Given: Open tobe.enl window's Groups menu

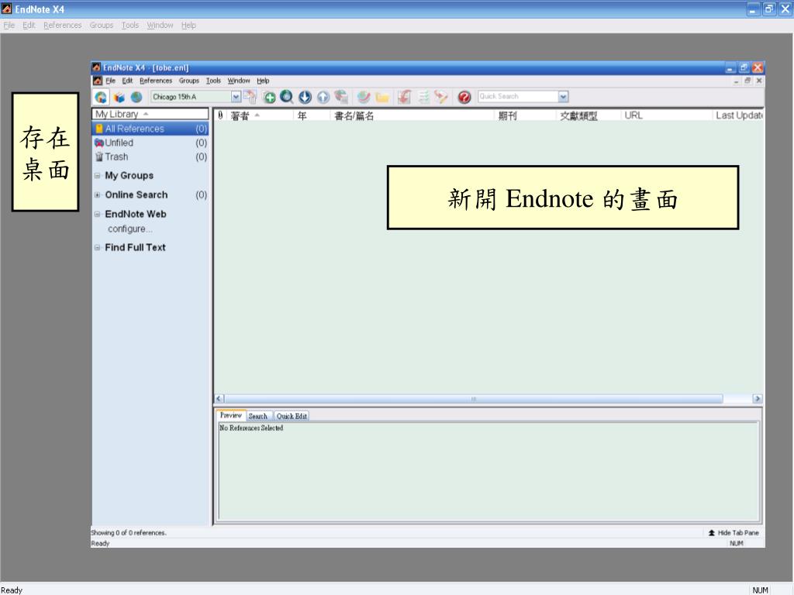Looking at the screenshot, I should click(x=189, y=81).
